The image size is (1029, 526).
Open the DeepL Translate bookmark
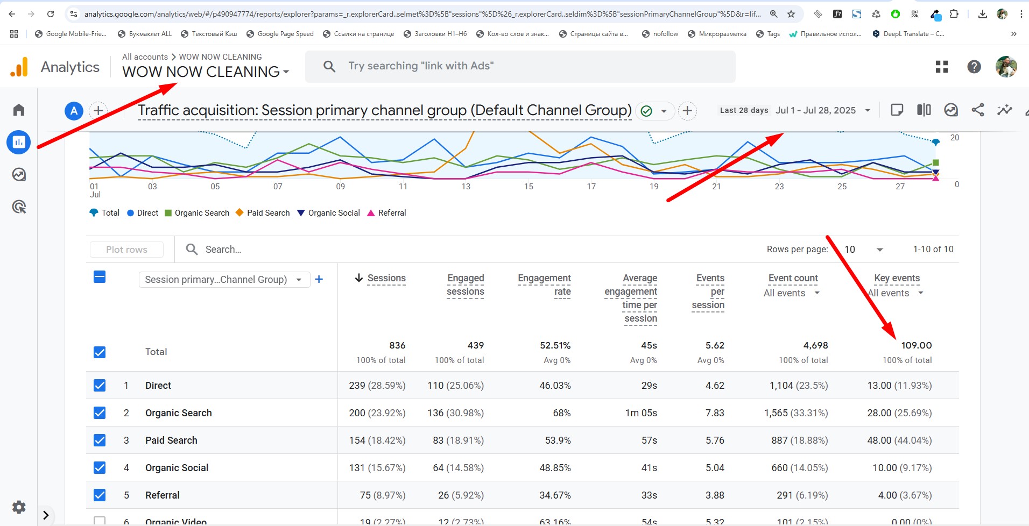point(908,34)
